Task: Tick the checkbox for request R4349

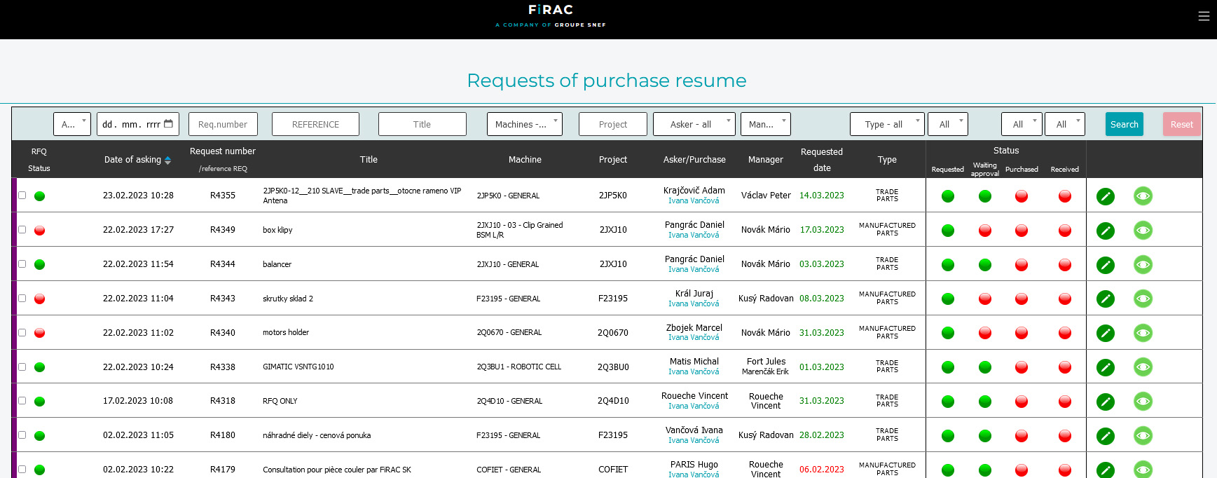Action: pos(22,230)
